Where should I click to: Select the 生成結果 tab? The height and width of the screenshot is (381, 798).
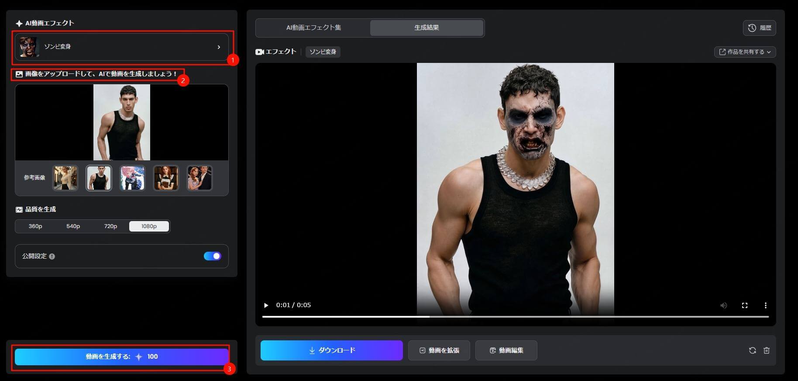pos(427,28)
